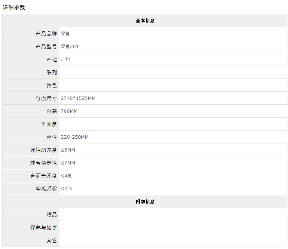Select the value ≤7MM

click(68, 163)
